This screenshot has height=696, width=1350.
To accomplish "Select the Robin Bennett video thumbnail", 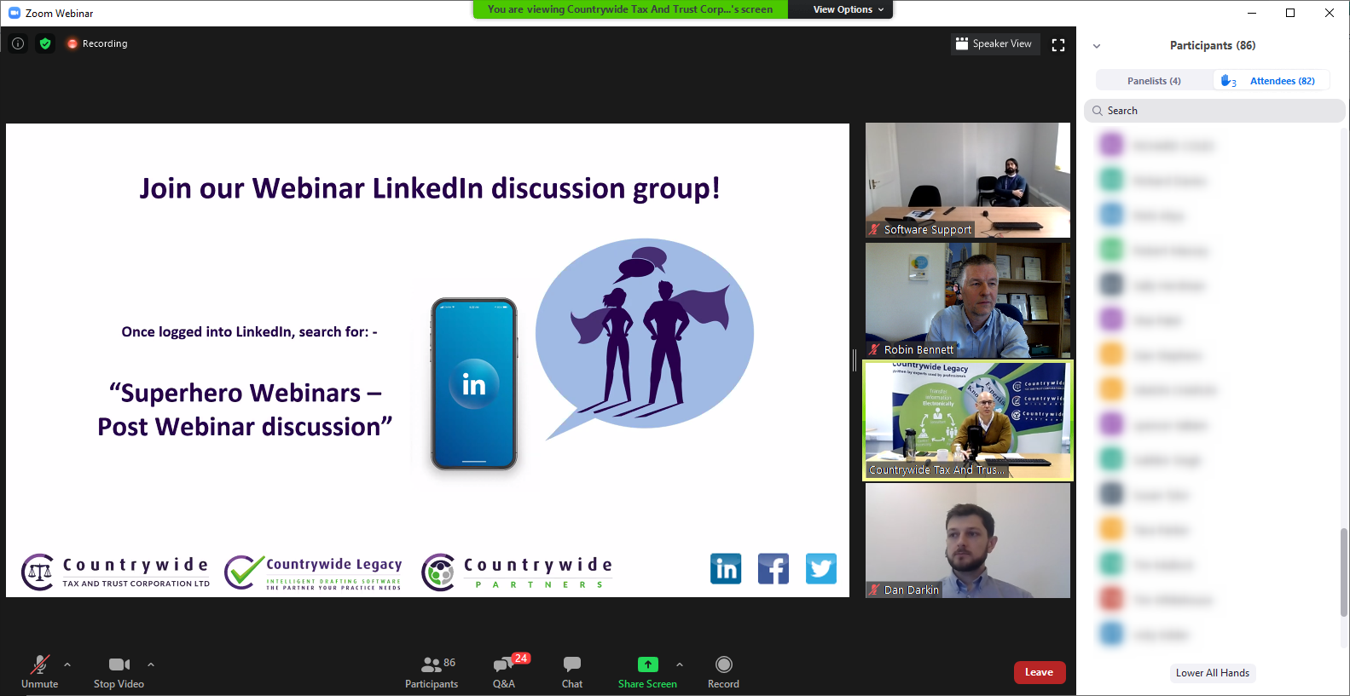I will 968,300.
